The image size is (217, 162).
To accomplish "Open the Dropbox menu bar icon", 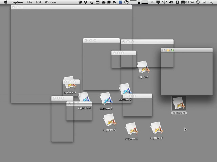I will pyautogui.click(x=86, y=2).
